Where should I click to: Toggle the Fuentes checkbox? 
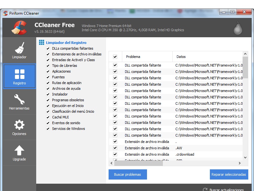pos(48,77)
